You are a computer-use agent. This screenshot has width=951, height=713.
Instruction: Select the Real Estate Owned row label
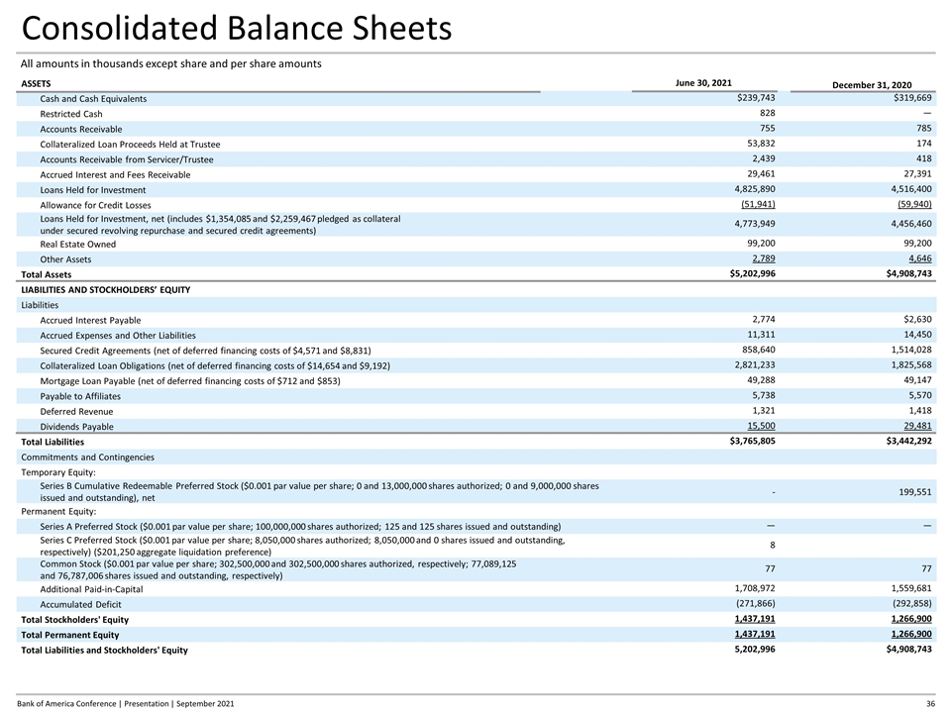click(78, 244)
